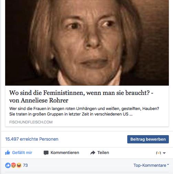Select the Teilen action label
Screen dimensions: 173x174
(103, 153)
